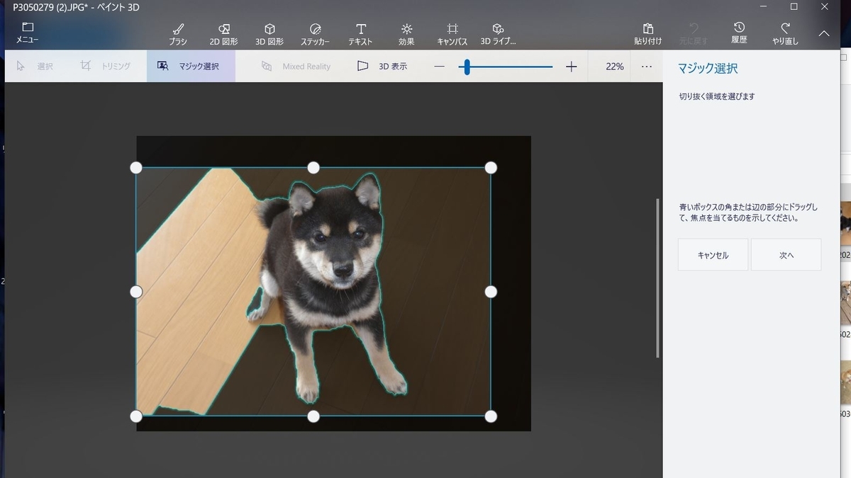Click the 22% zoom value field
Viewport: 851px width, 478px height.
coord(614,67)
